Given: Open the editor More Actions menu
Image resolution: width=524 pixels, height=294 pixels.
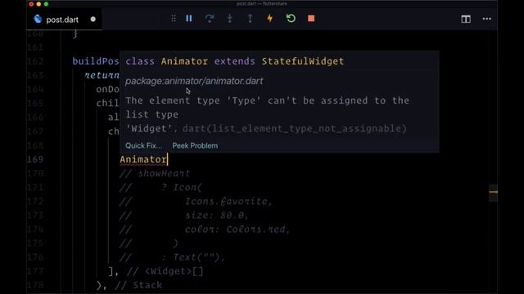Looking at the screenshot, I should 487,19.
